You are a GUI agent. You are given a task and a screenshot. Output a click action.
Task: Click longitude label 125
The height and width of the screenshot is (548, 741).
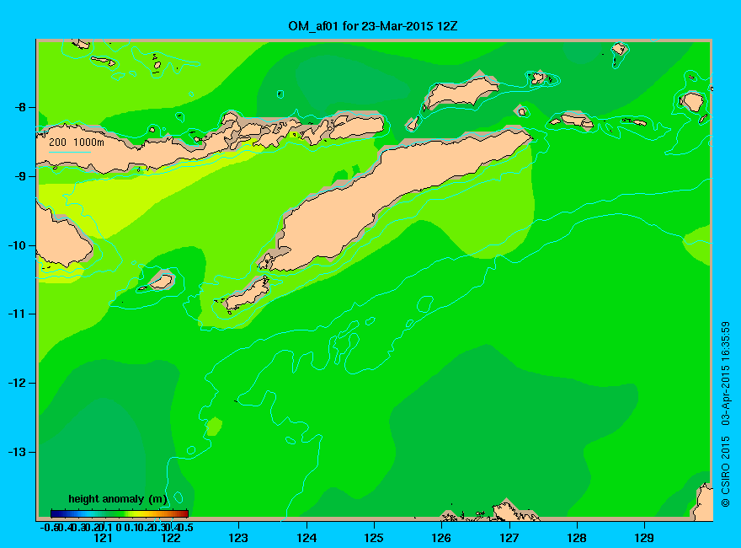[374, 538]
